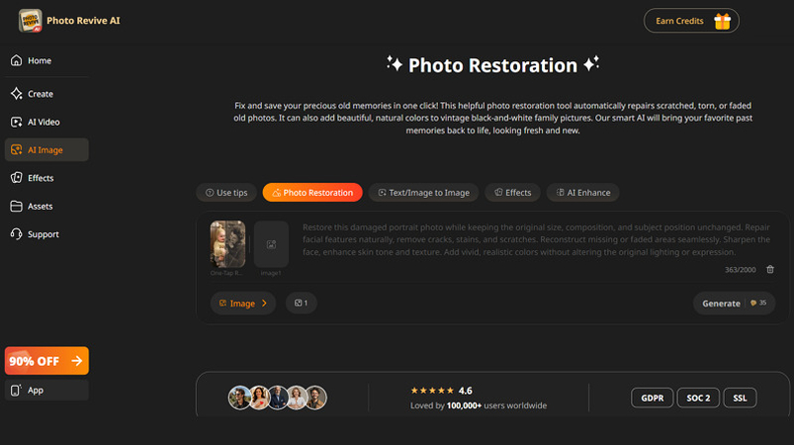
Task: Open the Home sidebar item
Action: click(x=46, y=60)
